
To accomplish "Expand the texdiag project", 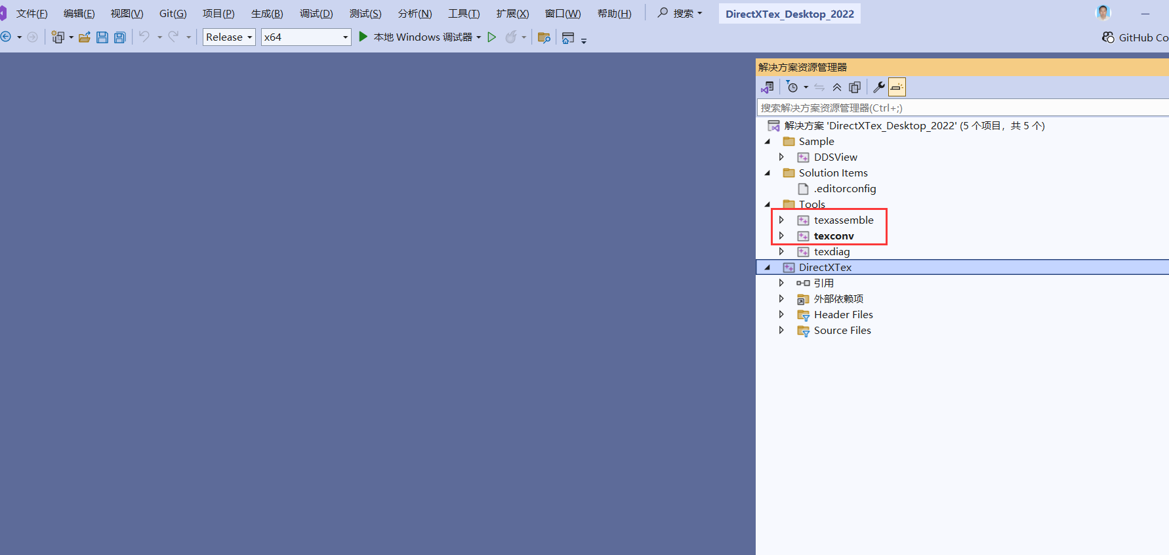I will click(781, 252).
